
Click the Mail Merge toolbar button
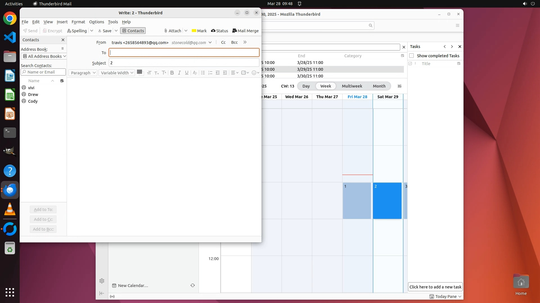point(245,31)
